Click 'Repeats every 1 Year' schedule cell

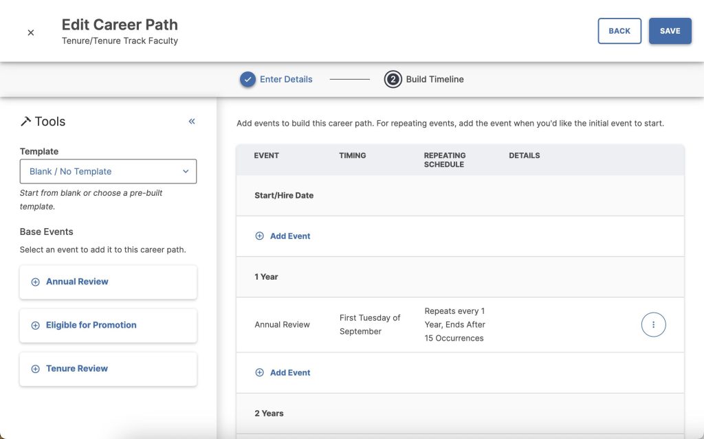(455, 324)
